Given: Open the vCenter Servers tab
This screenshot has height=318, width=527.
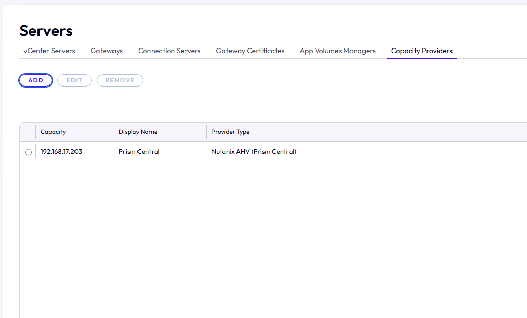Looking at the screenshot, I should [49, 51].
